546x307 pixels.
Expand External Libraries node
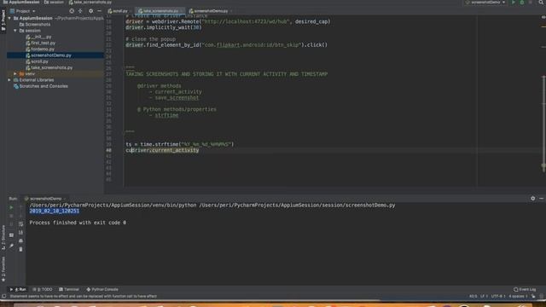9,80
